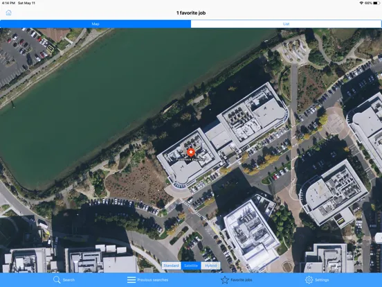Click the '1 favorite job' title text
This screenshot has height=287, width=382.
point(191,13)
